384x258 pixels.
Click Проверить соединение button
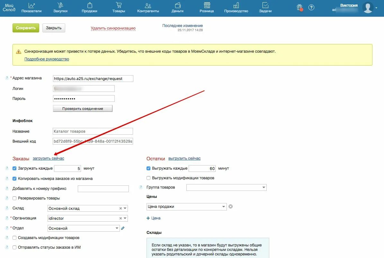tap(83, 109)
